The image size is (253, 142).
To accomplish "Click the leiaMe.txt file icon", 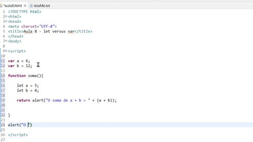I will click(x=31, y=6).
